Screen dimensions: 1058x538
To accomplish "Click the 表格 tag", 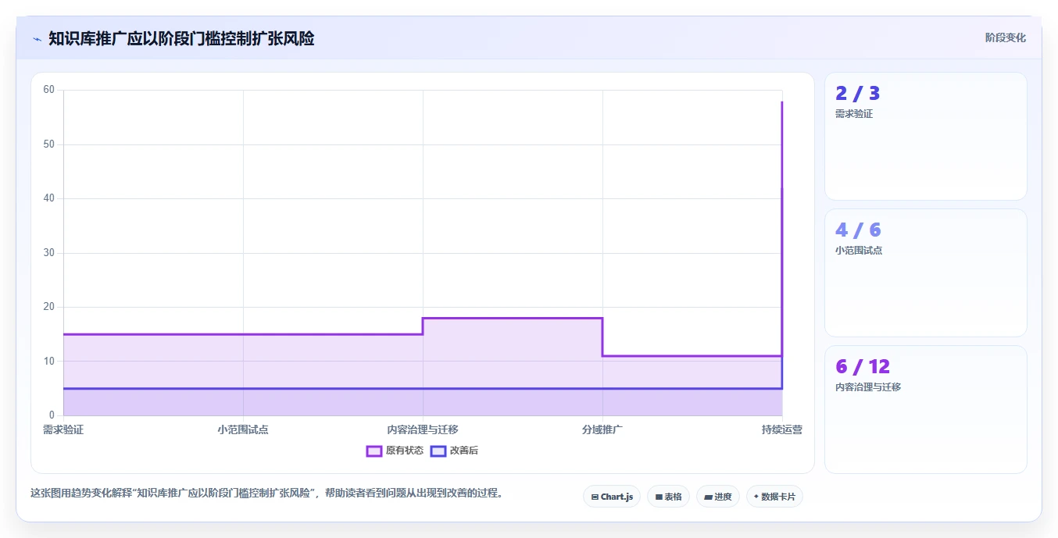I will coord(668,497).
